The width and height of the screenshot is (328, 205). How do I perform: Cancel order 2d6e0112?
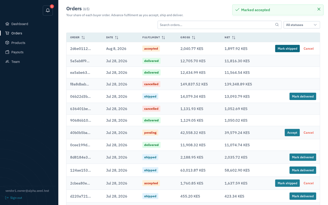coord(309,48)
